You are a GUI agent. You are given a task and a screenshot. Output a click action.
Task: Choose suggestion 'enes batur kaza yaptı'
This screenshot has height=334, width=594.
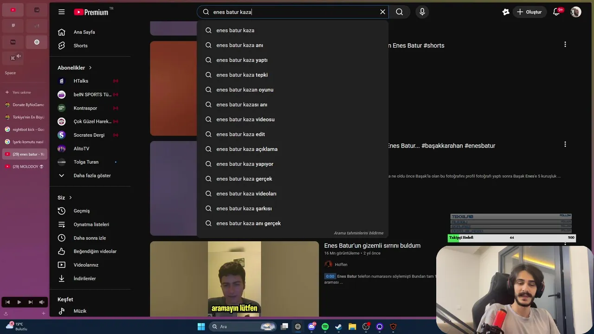(x=292, y=60)
